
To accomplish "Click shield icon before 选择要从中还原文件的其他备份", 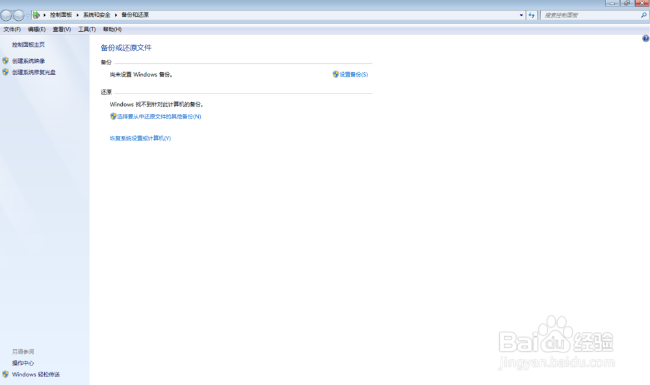I will coord(113,116).
